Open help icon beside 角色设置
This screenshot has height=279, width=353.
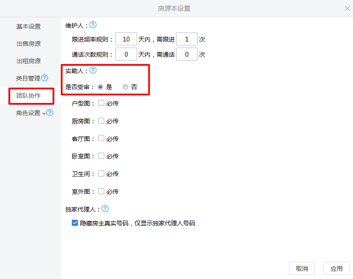50,112
